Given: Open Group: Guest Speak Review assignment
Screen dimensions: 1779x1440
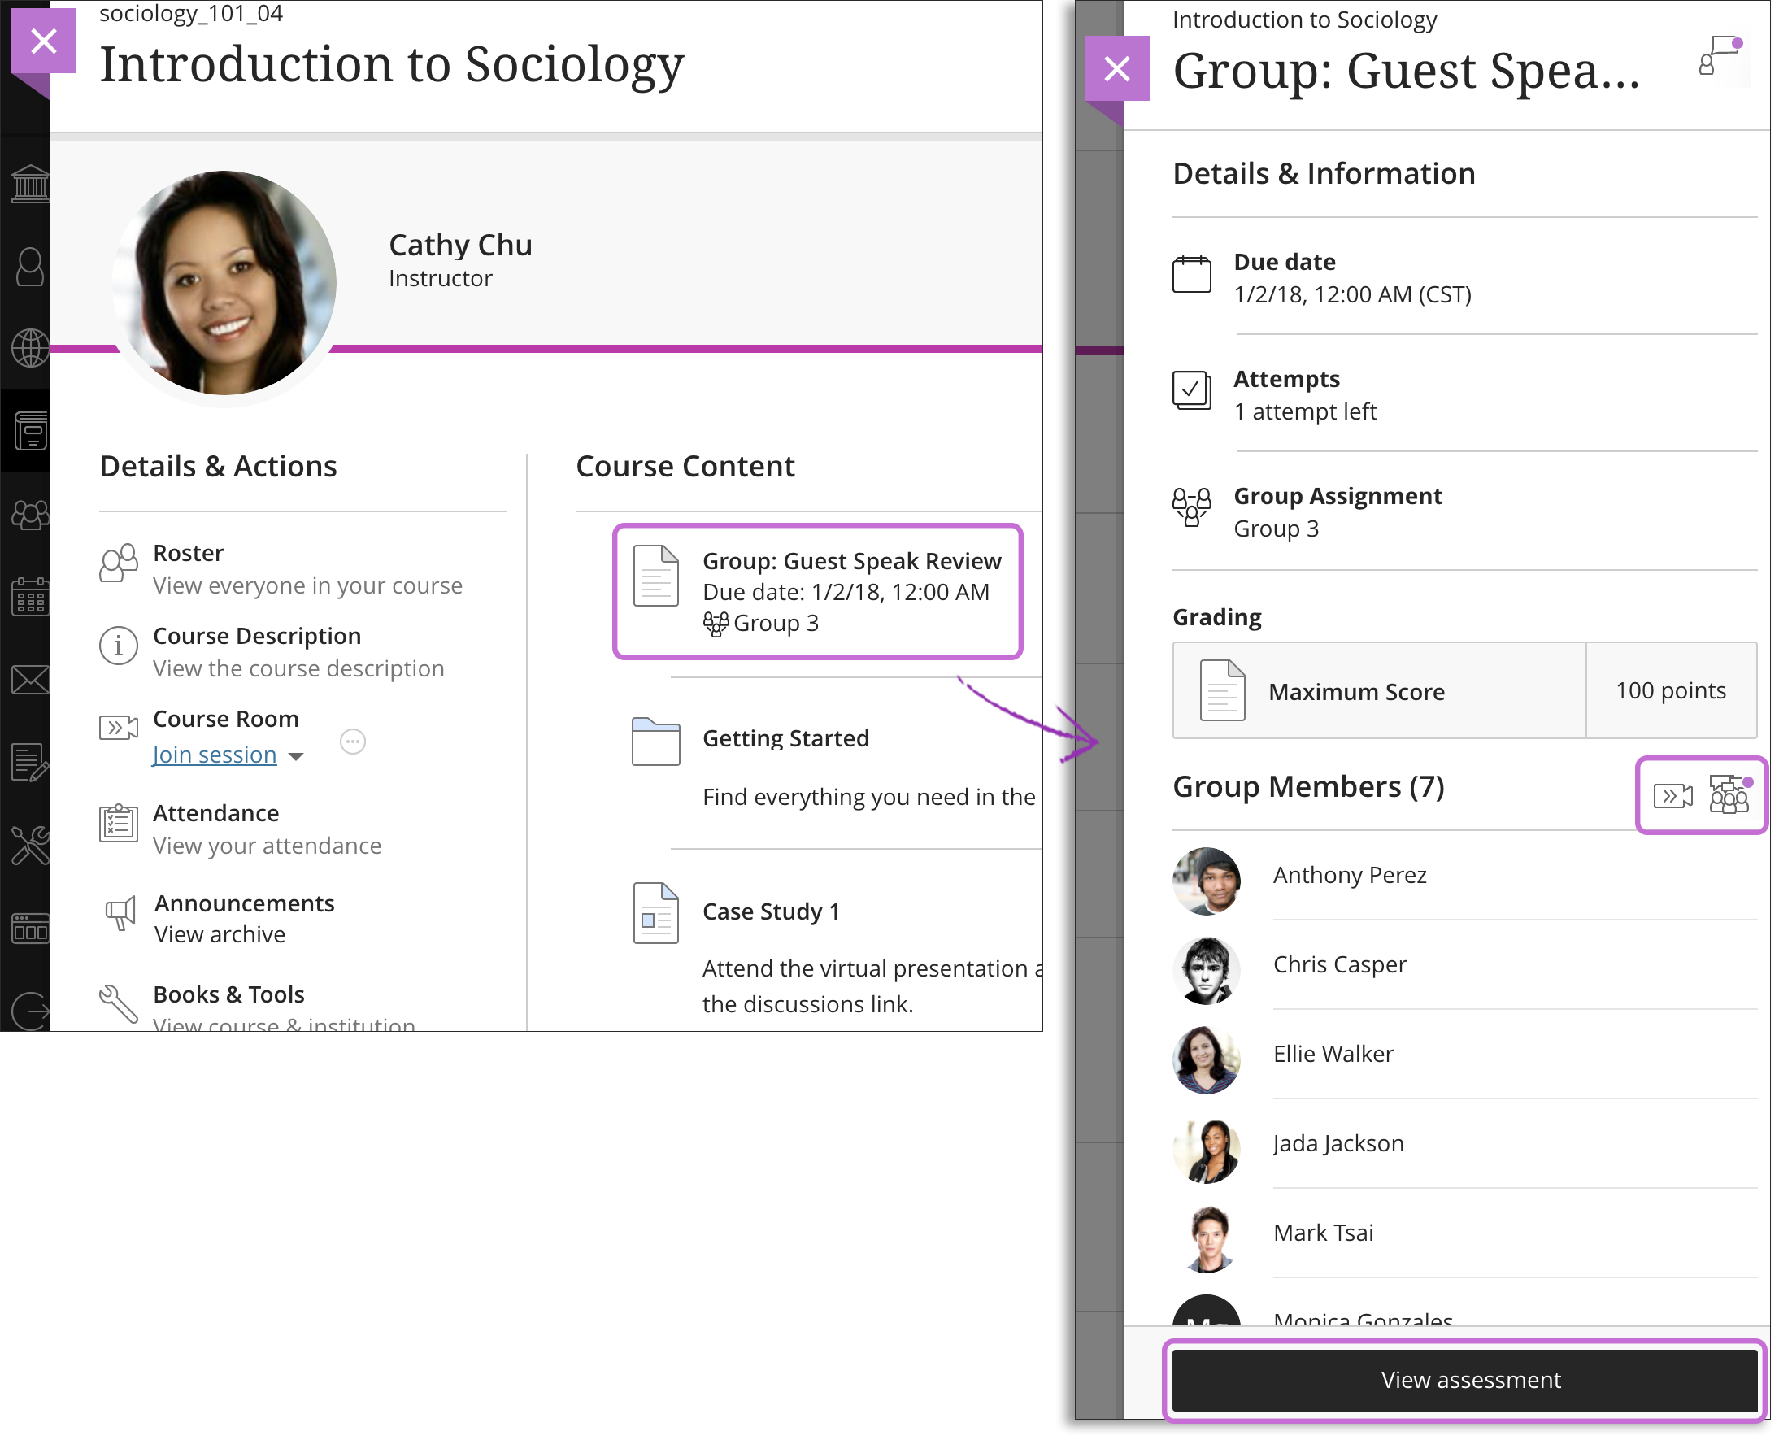Looking at the screenshot, I should (x=852, y=562).
